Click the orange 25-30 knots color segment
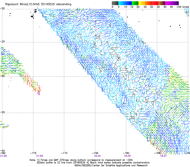 pyautogui.click(x=148, y=3)
